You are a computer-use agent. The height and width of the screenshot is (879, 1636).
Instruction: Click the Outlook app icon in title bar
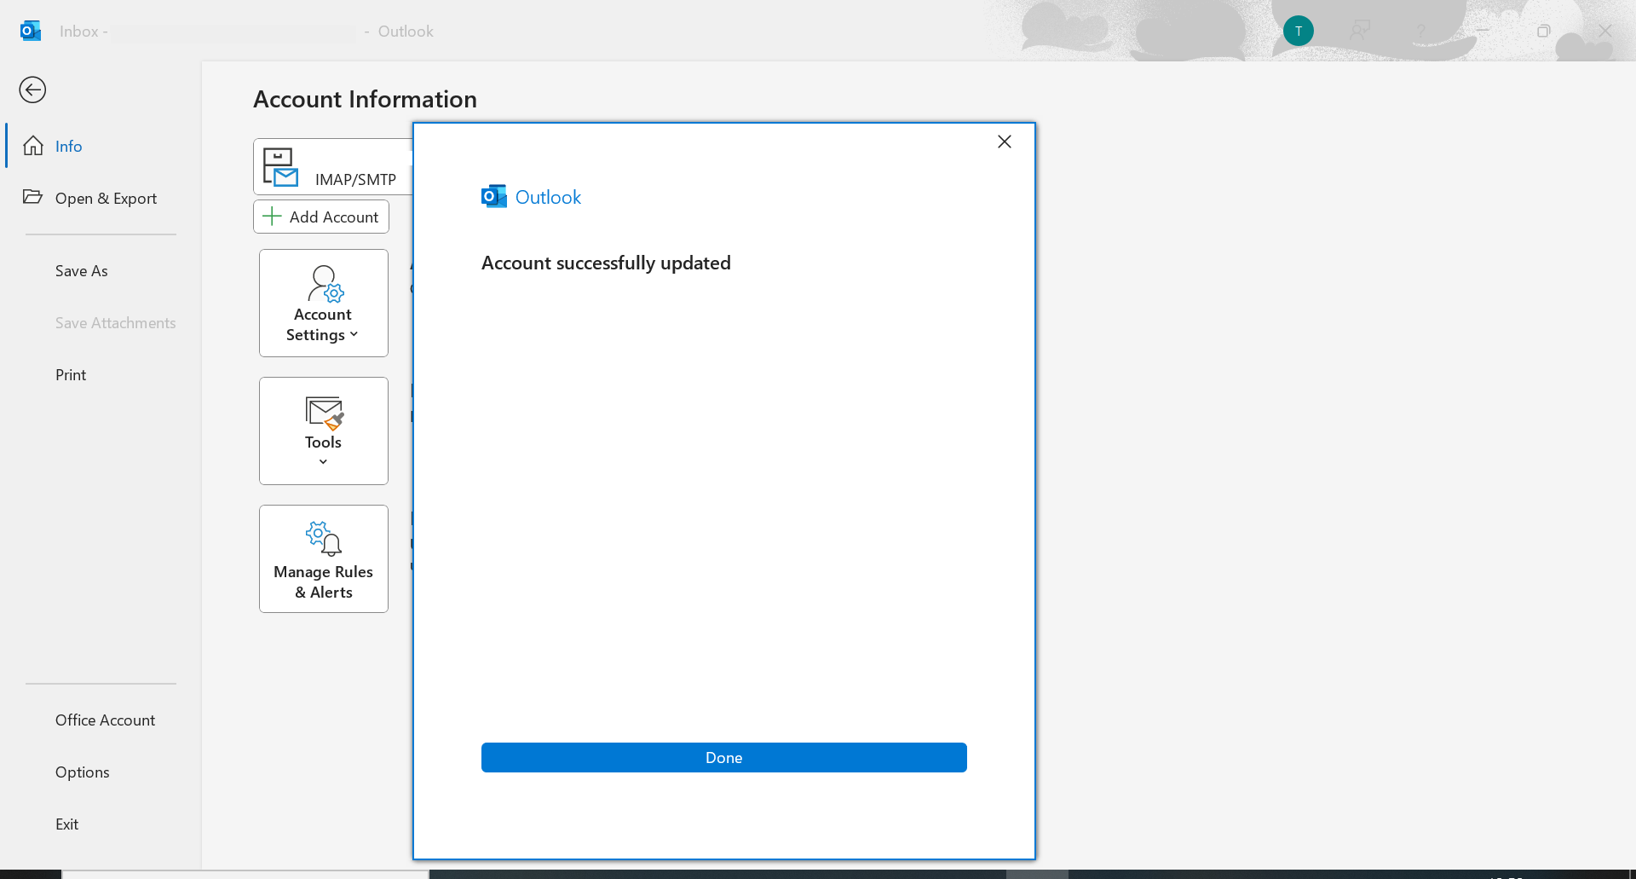click(x=31, y=31)
